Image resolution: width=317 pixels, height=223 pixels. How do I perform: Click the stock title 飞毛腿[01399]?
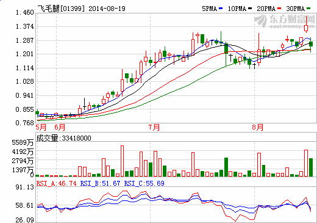pos(61,9)
